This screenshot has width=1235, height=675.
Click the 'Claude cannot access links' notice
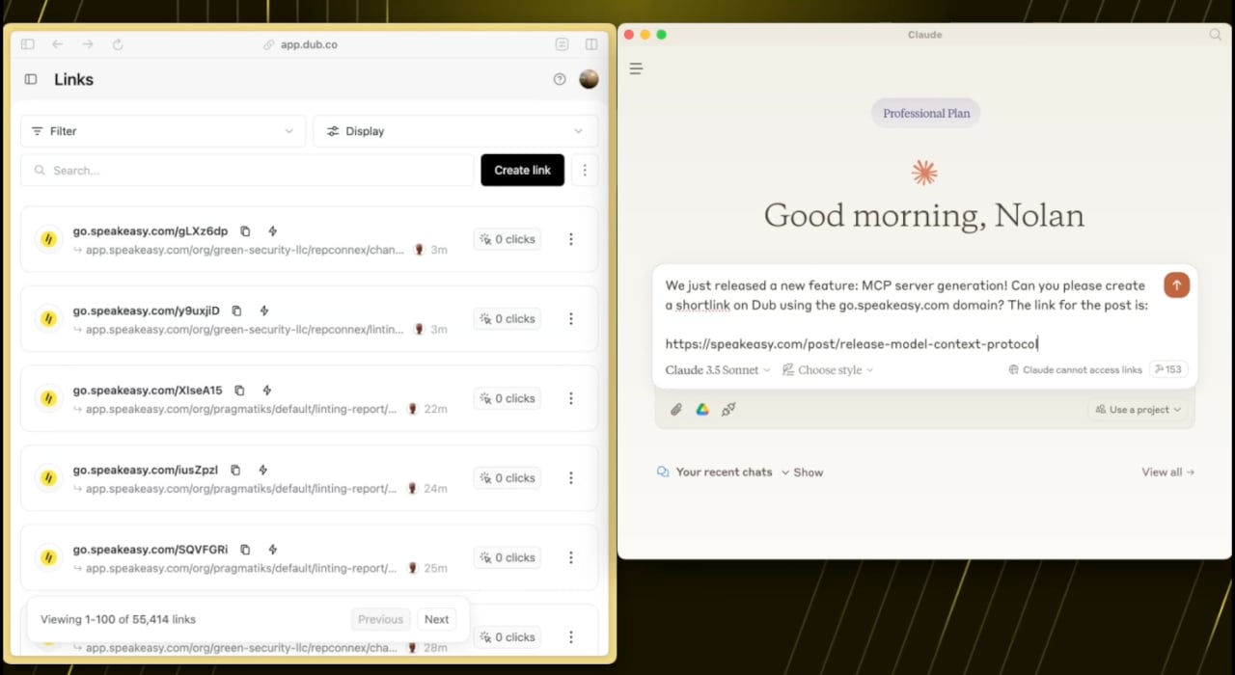1075,369
